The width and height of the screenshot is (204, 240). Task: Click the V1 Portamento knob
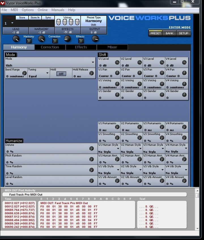117,127
